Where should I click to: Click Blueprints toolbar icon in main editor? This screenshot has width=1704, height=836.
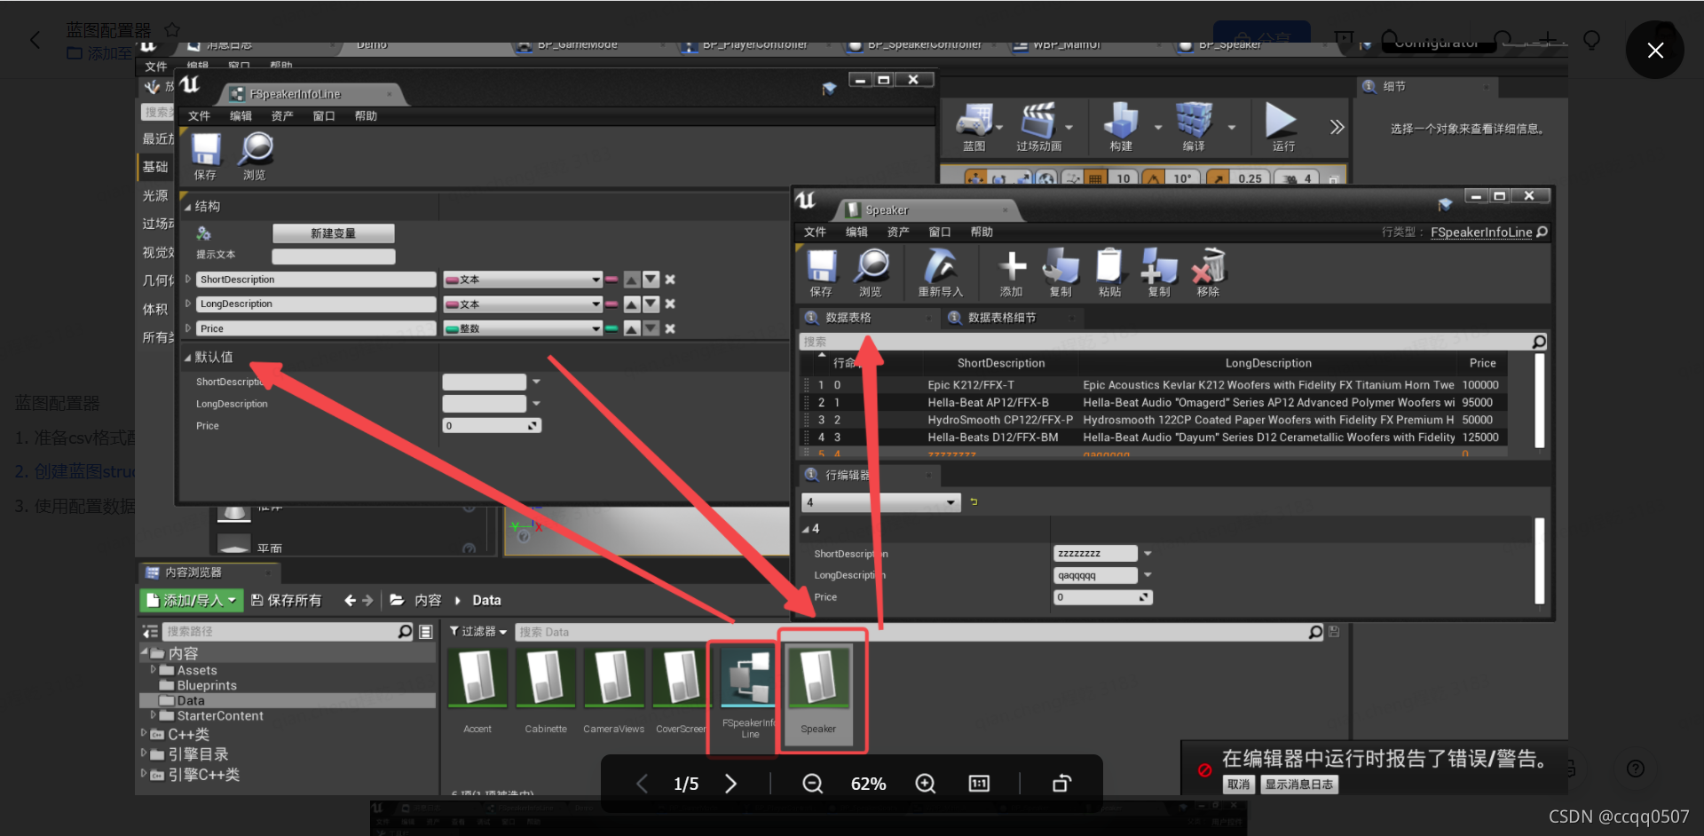974,127
